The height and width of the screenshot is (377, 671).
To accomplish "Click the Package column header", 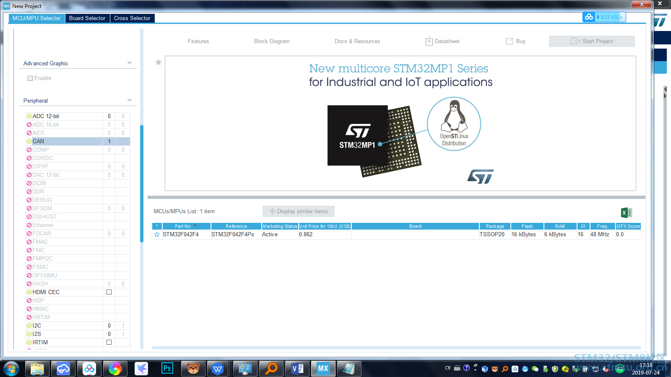I will 495,226.
